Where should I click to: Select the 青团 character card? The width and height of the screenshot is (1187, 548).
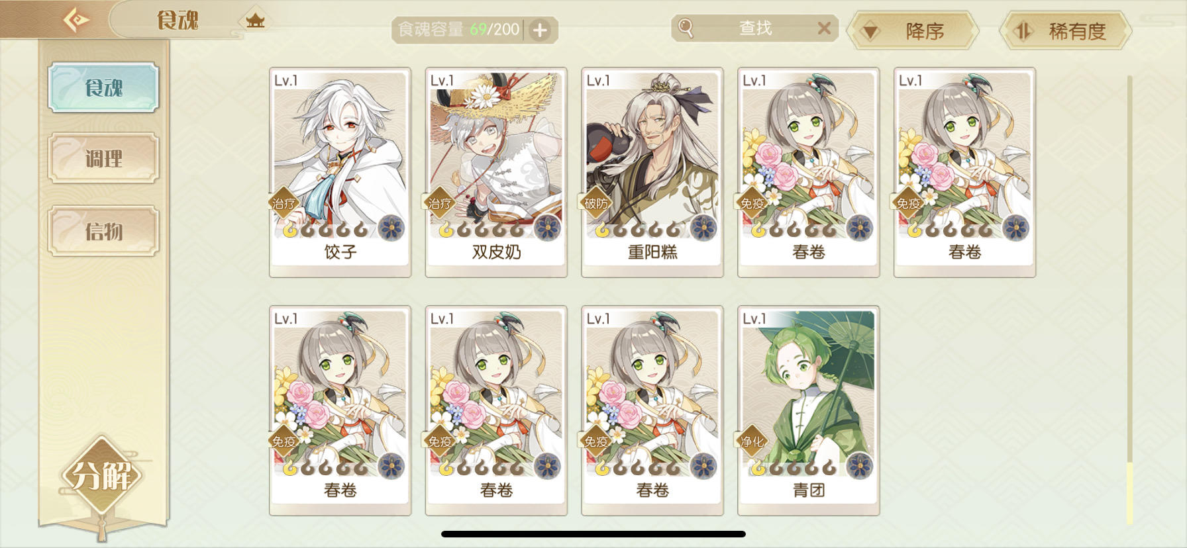809,410
